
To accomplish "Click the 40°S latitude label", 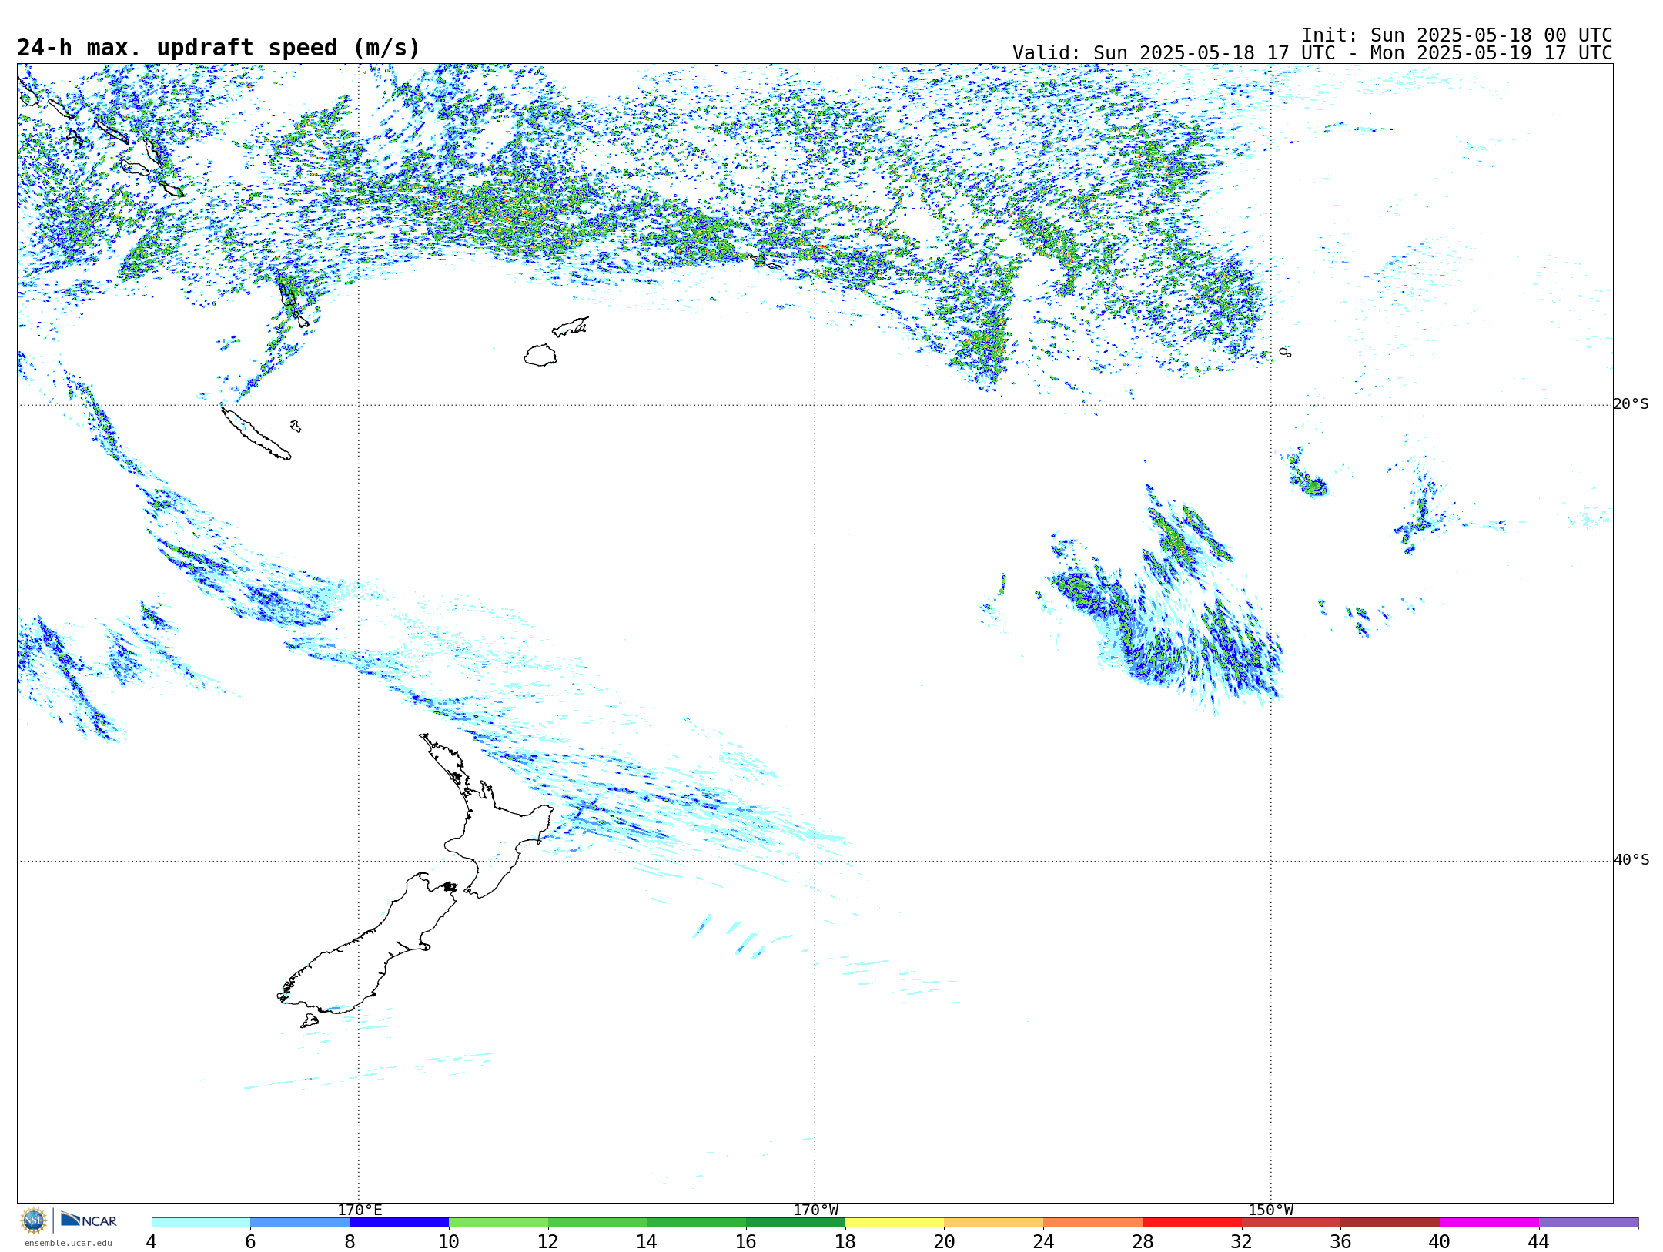I will click(1631, 860).
